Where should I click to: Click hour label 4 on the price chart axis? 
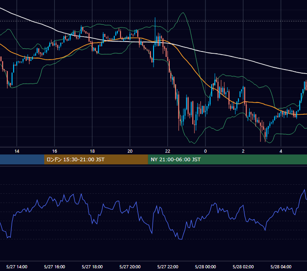click(x=281, y=151)
